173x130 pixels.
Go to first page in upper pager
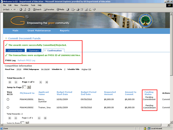tap(10, 82)
